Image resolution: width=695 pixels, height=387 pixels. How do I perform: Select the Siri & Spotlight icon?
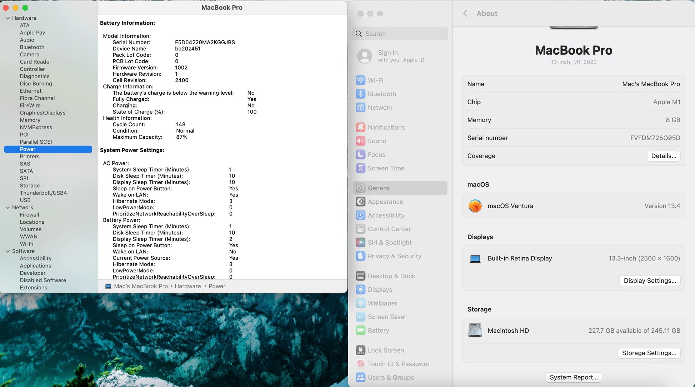tap(360, 243)
